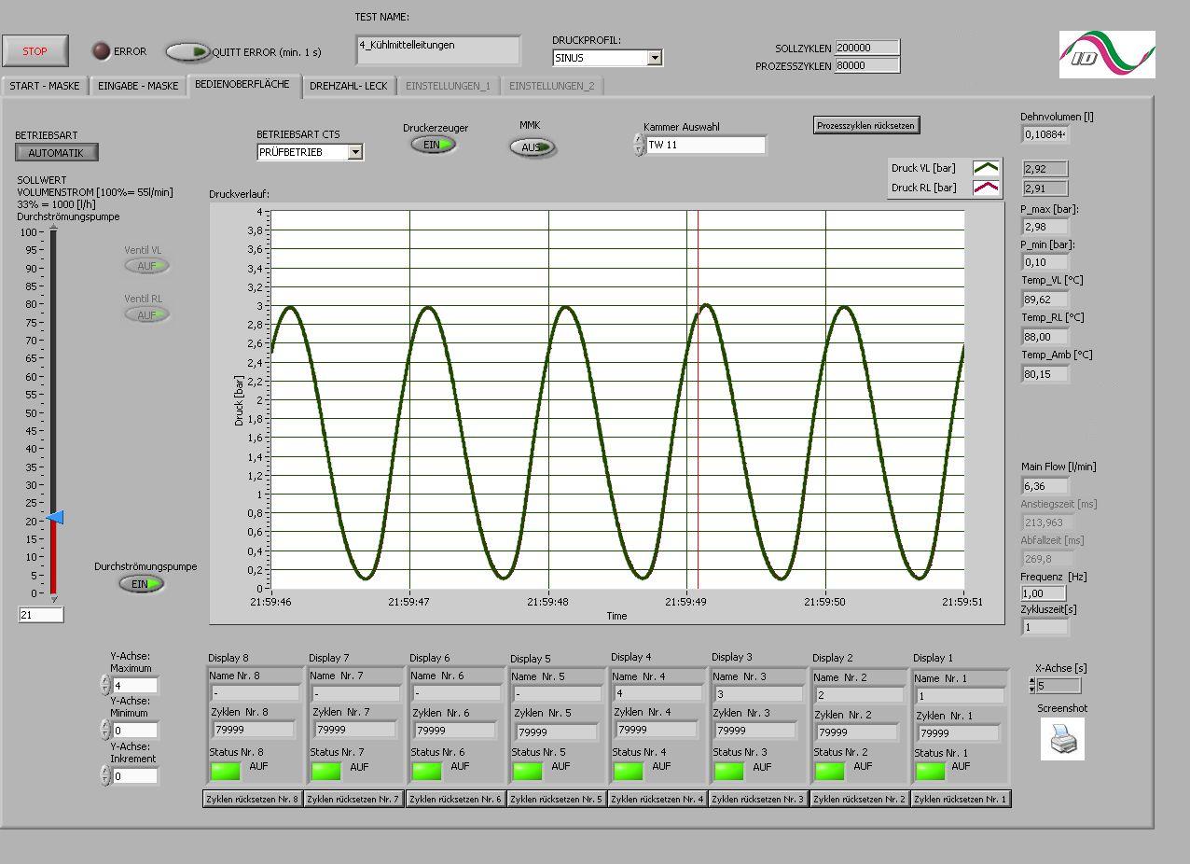Image resolution: width=1190 pixels, height=864 pixels.
Task: Toggle the Ventil RL AUF switch
Action: 147,315
